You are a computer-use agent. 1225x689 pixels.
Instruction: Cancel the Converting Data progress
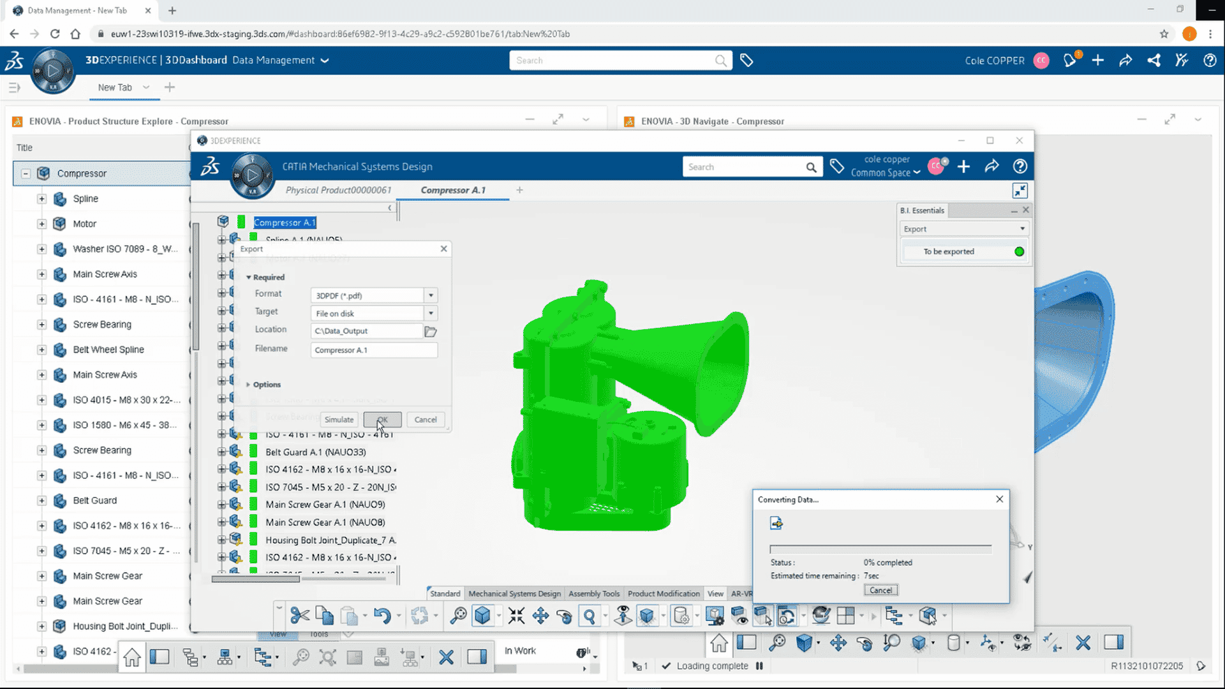(880, 590)
